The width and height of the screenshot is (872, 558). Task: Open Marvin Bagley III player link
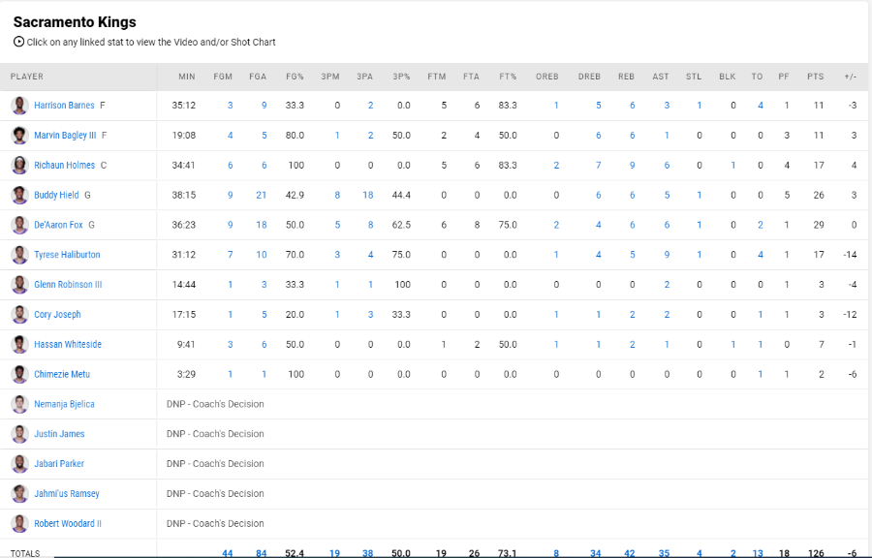(x=65, y=135)
